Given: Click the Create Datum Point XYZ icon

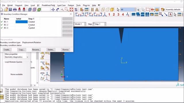Looking at the screenshot, I should (x=42, y=74).
